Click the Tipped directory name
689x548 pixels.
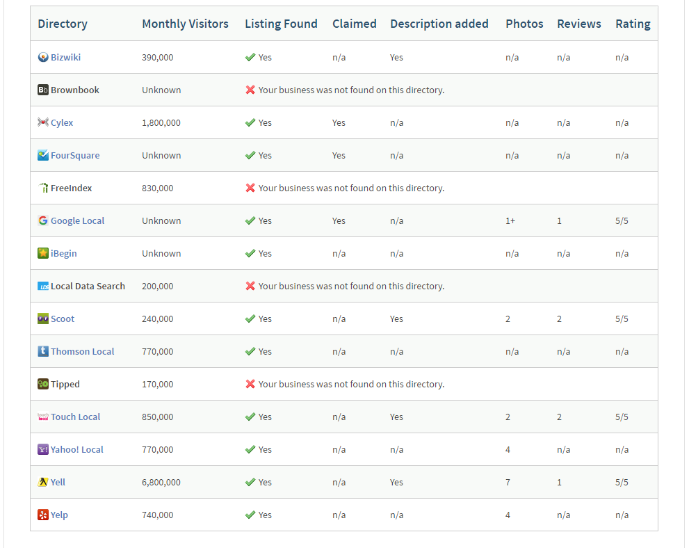coord(65,384)
